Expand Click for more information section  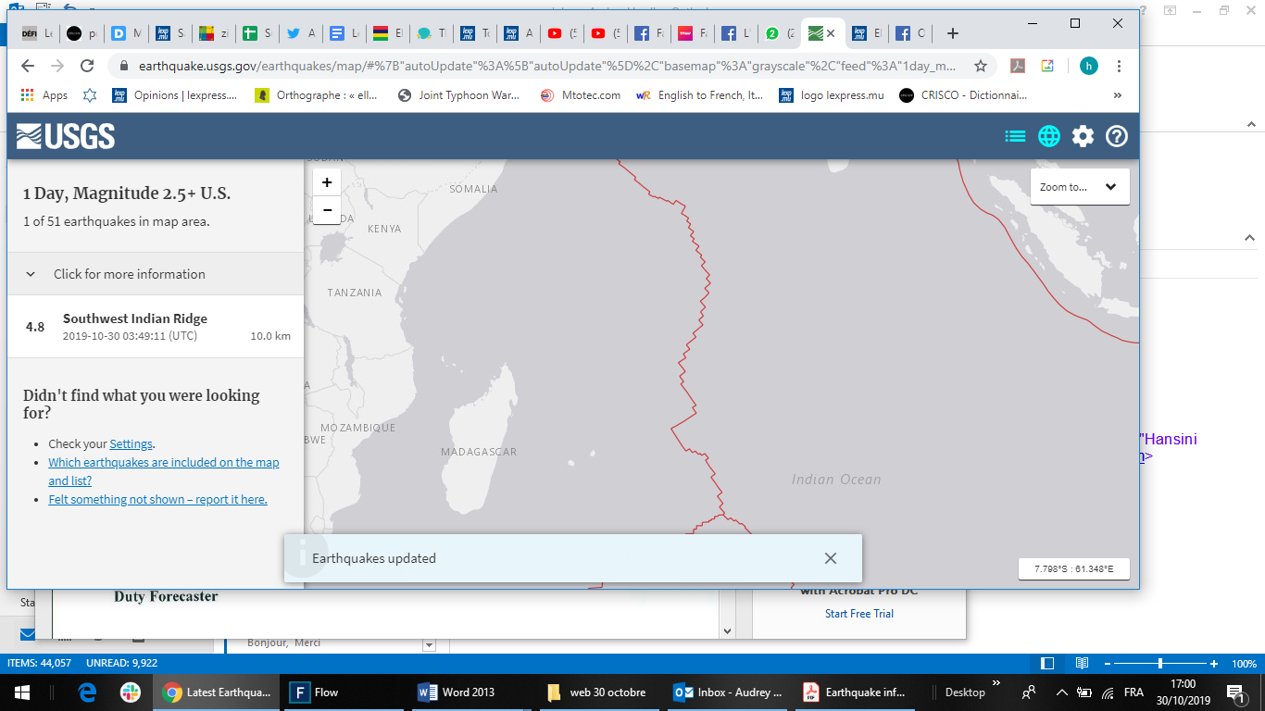pos(130,274)
